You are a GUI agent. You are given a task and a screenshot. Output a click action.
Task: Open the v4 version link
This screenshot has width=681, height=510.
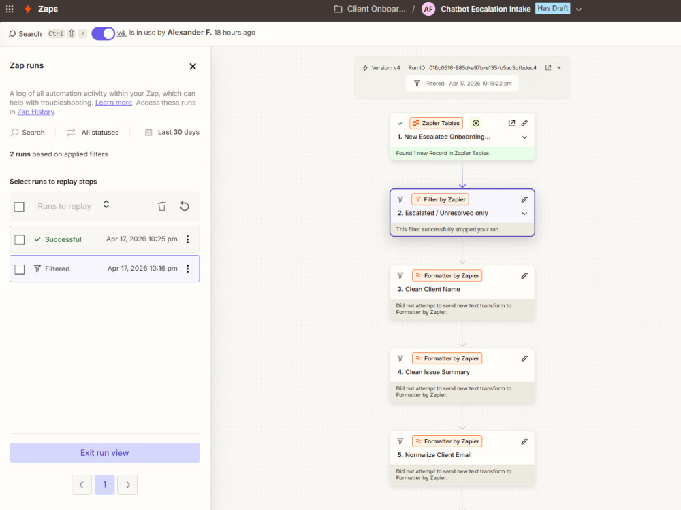122,33
